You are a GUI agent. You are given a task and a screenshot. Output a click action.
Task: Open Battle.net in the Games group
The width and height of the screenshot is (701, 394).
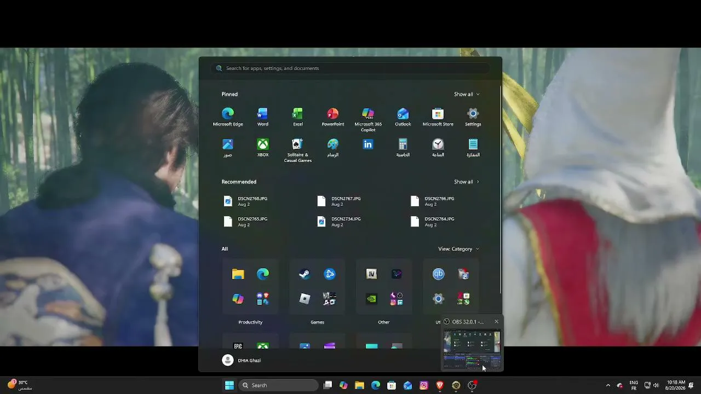[x=330, y=274]
